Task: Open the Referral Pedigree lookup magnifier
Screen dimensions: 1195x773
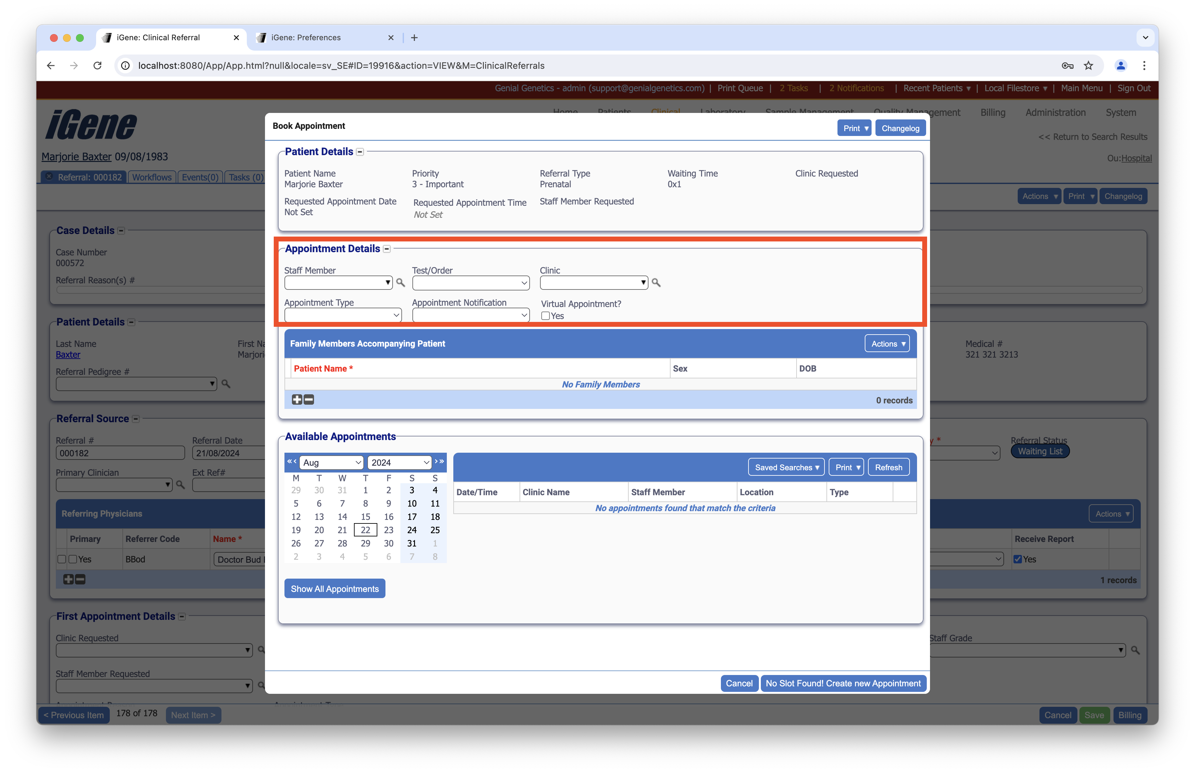Action: [x=226, y=384]
